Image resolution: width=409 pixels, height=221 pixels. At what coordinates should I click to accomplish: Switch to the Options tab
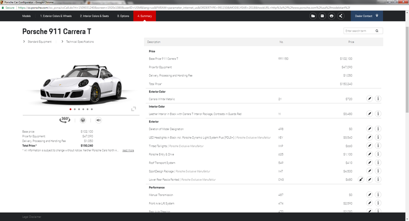coord(123,16)
